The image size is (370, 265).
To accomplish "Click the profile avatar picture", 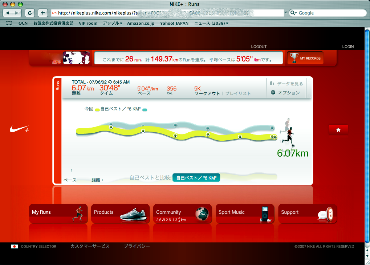I will coord(77,58).
